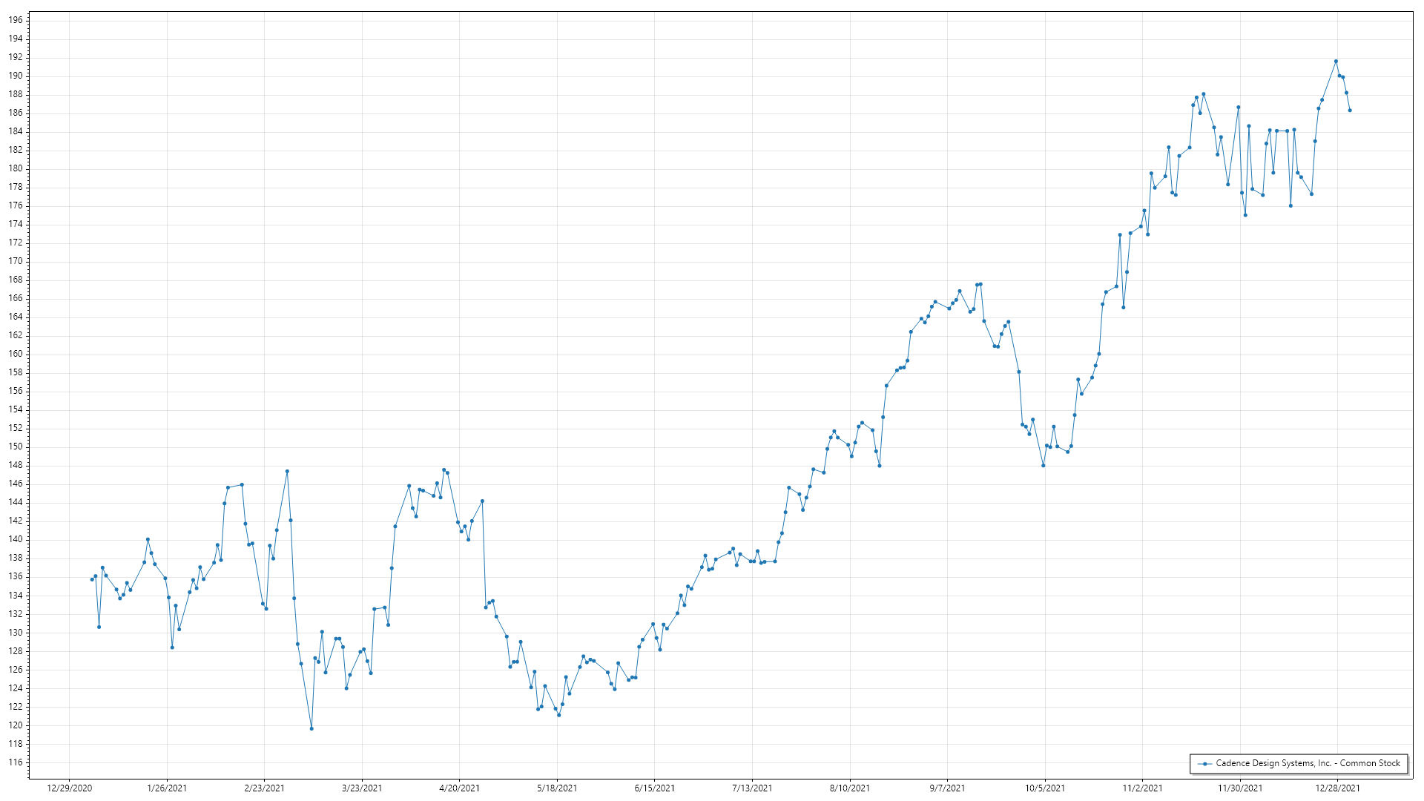Click the Cadence Design Systems legend text
1424x801 pixels.
point(1308,763)
